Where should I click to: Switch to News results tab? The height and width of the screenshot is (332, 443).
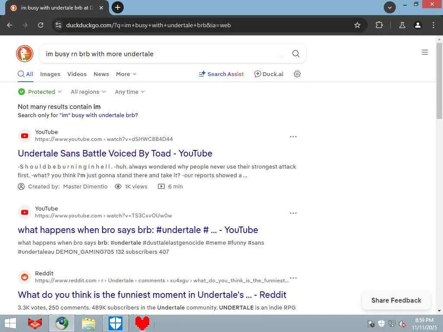pos(101,74)
